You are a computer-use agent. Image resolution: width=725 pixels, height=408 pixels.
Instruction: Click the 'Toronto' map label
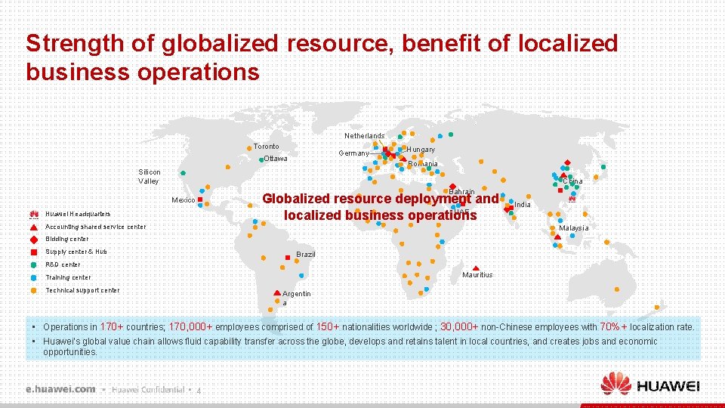(x=267, y=146)
